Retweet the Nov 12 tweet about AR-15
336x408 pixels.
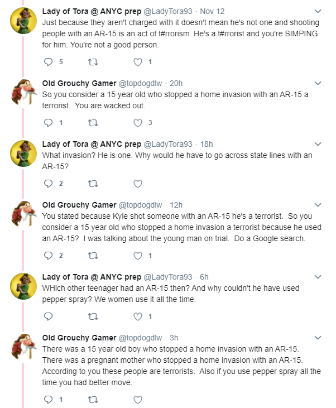pyautogui.click(x=93, y=62)
